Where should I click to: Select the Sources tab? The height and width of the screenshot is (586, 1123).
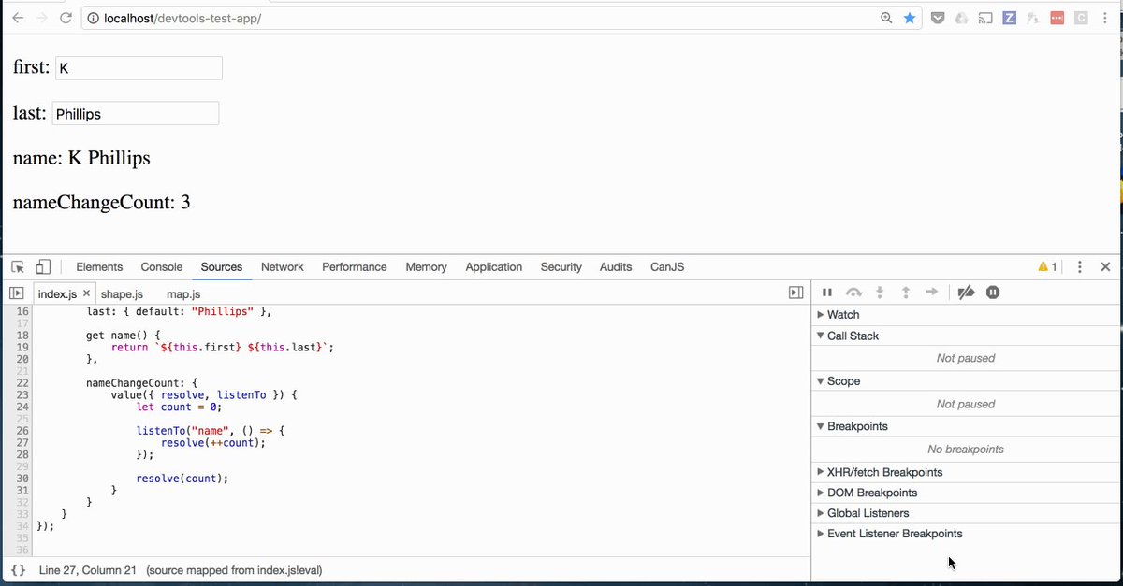pyautogui.click(x=222, y=267)
